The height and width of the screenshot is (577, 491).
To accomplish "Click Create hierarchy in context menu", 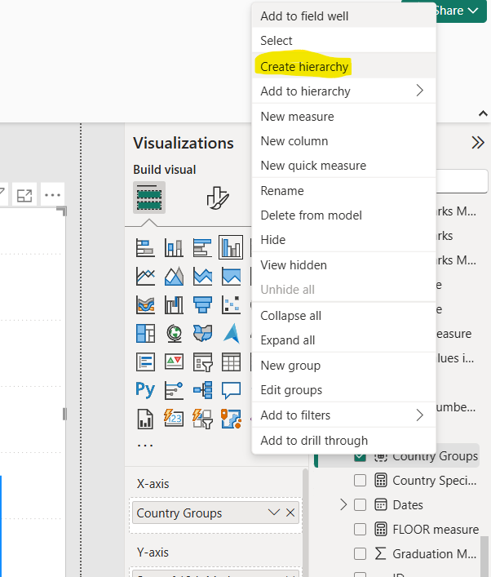I will pyautogui.click(x=304, y=66).
